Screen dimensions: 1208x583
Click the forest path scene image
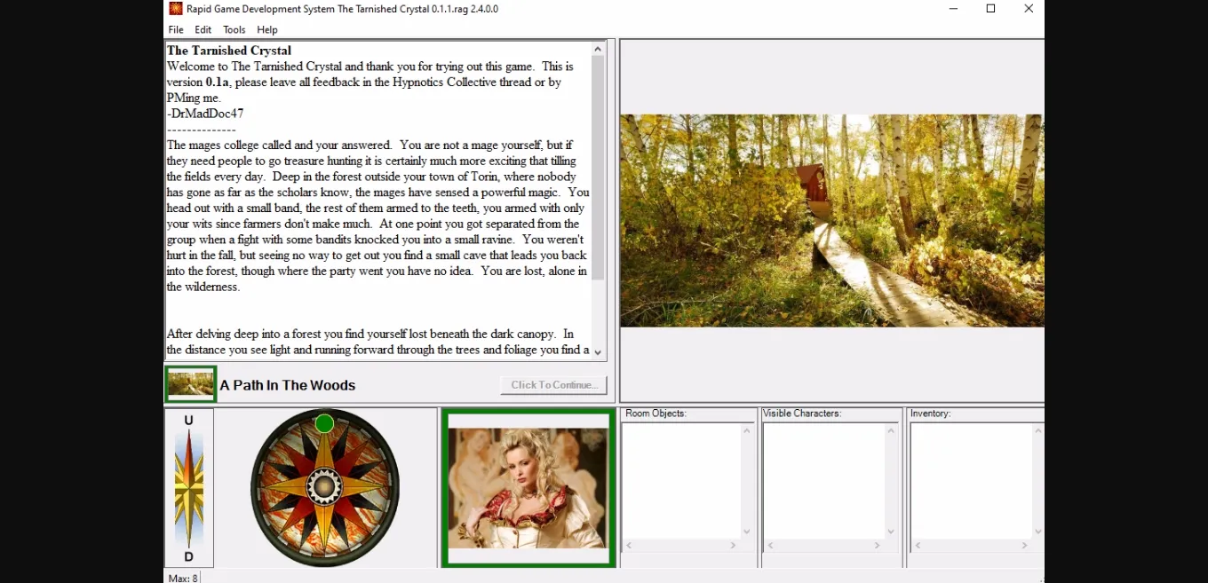point(831,220)
